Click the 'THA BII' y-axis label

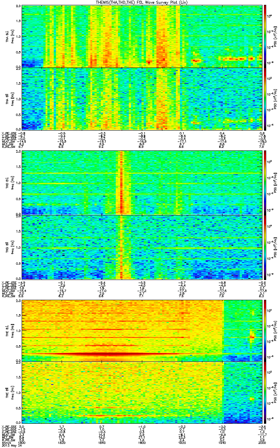7,98
